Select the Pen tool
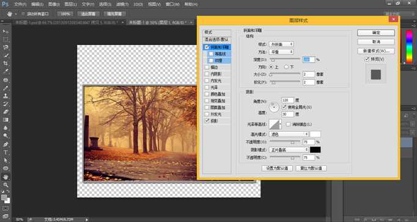417x222 pixels. [x=6, y=145]
